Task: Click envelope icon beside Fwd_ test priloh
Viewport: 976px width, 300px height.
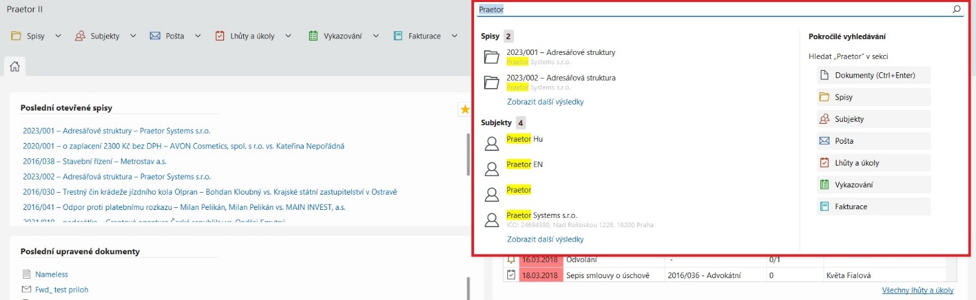Action: (27, 289)
